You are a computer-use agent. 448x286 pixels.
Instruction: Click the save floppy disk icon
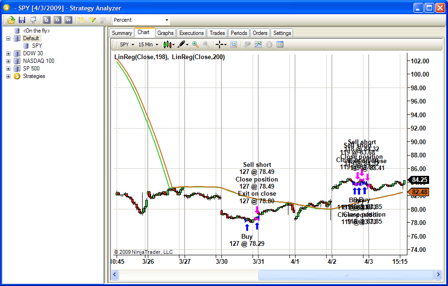click(x=22, y=20)
